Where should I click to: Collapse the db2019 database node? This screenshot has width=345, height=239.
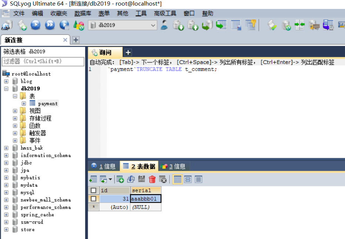click(x=6, y=89)
